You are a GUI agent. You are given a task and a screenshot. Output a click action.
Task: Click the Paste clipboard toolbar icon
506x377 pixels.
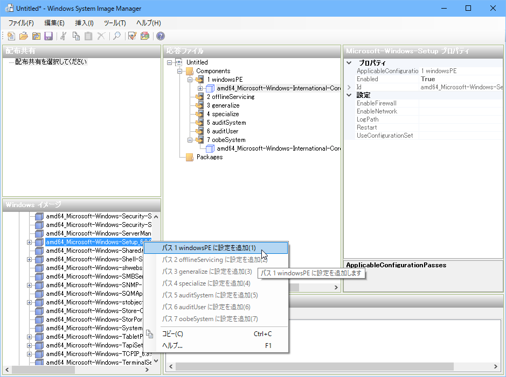[x=88, y=36]
